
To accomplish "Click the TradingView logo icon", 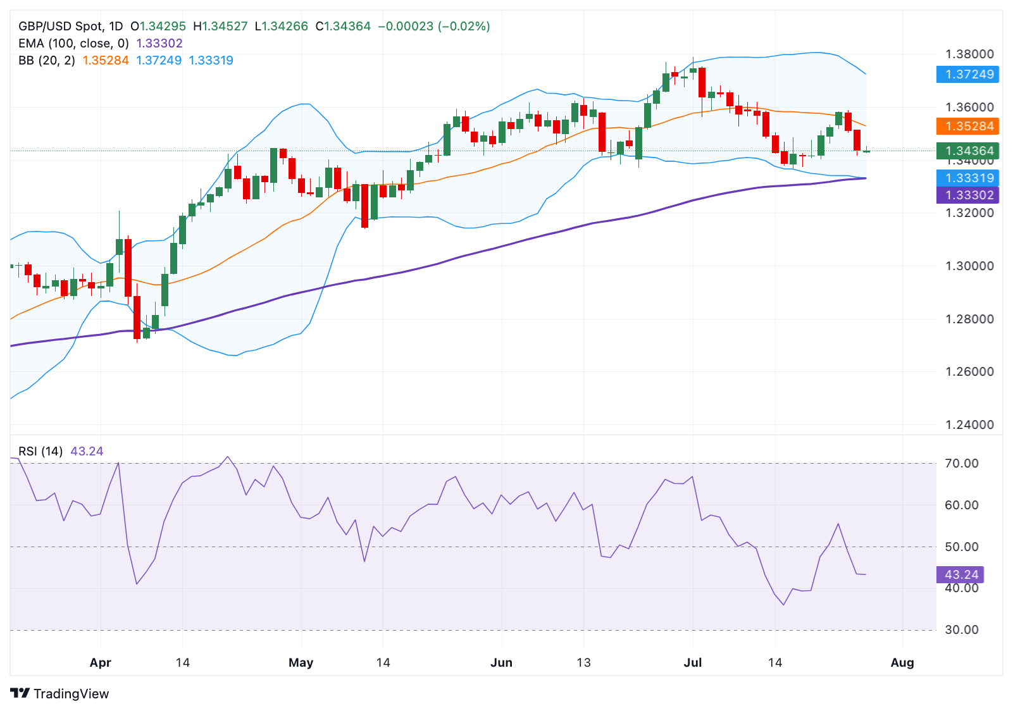I will click(x=20, y=693).
